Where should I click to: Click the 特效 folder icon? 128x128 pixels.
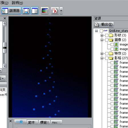point(111,53)
